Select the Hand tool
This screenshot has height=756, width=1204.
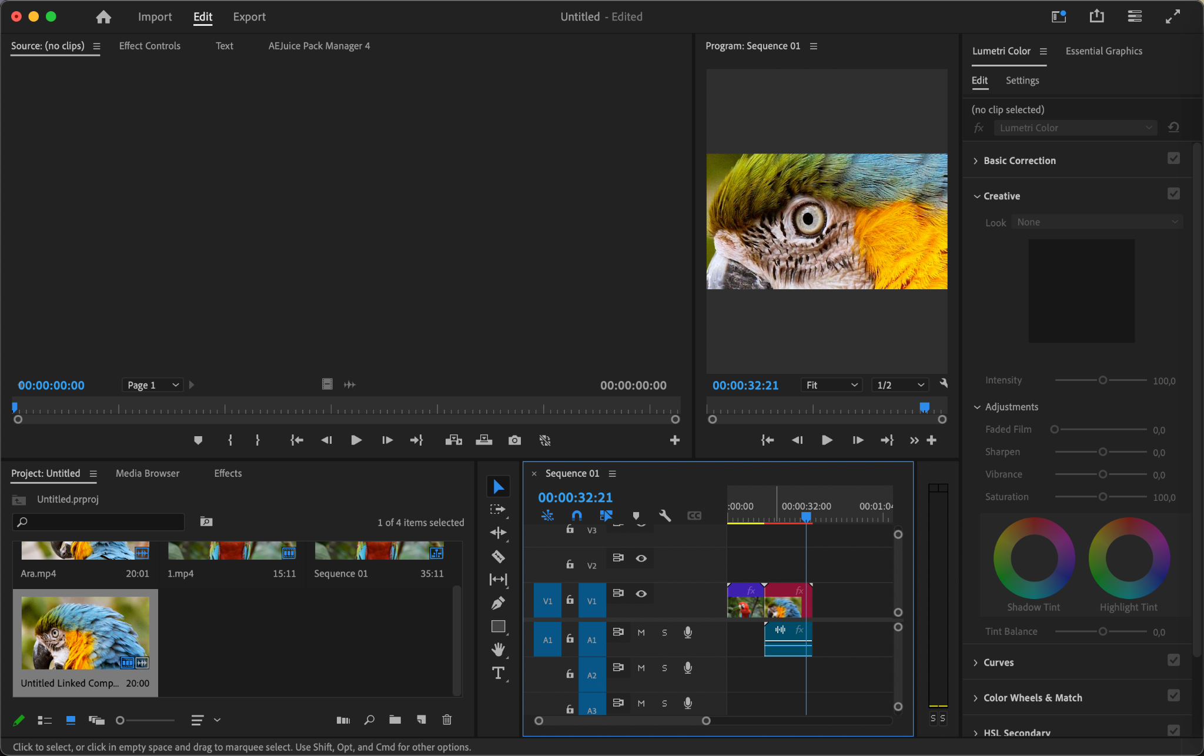coord(498,650)
